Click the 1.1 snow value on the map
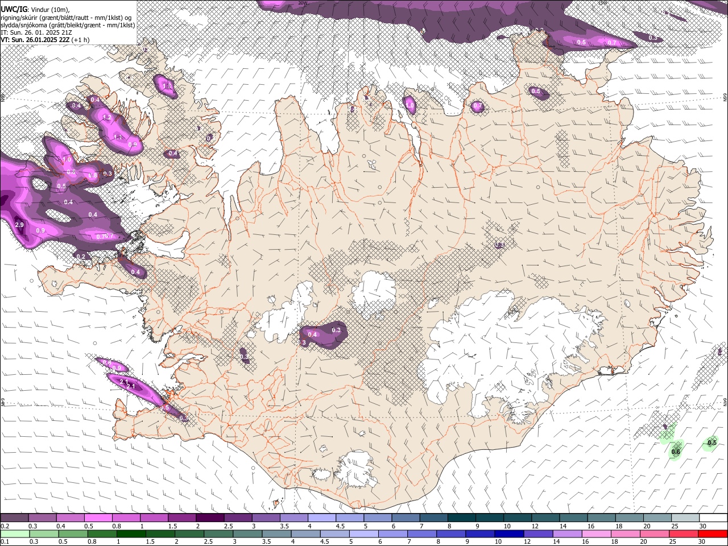 click(x=118, y=138)
